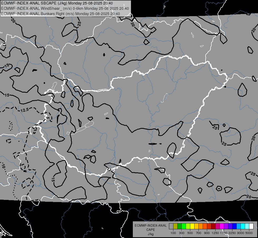This screenshot has width=258, height=238.
Task: Click the olive swatch in CAPE legend
Action: 176,226
